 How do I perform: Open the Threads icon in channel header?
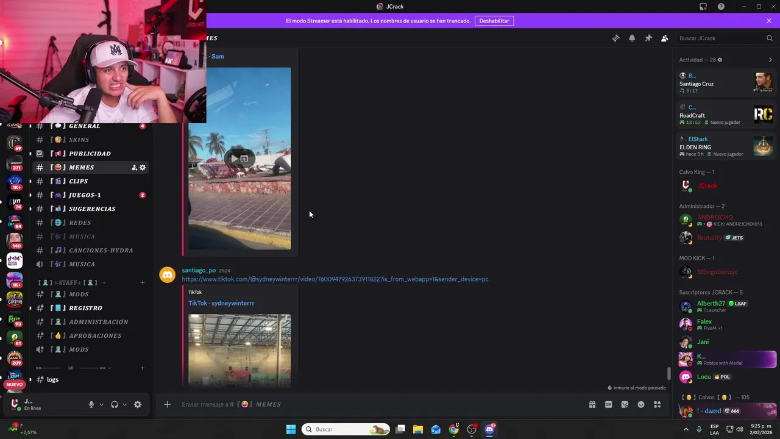tap(615, 38)
